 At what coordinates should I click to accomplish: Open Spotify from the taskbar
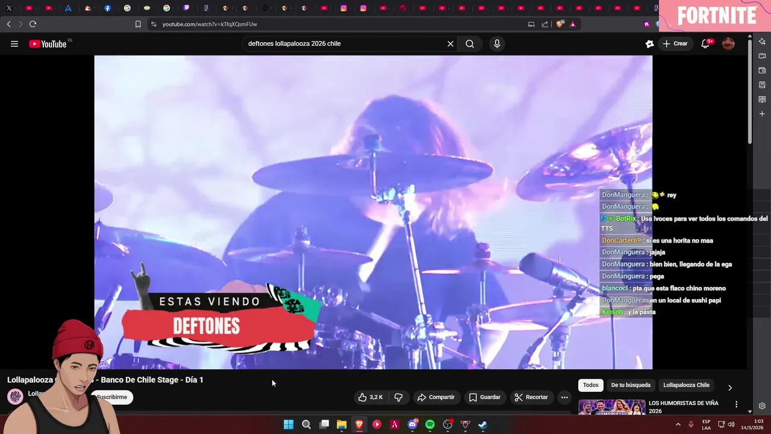pos(430,424)
